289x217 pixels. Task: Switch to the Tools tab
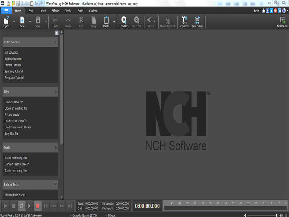point(68,11)
